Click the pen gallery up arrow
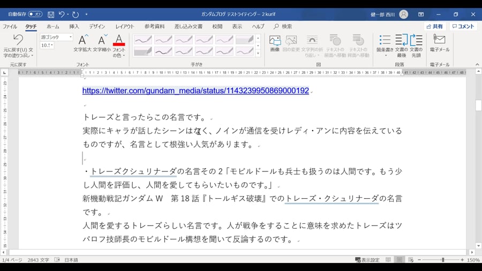Image resolution: width=482 pixels, height=271 pixels. click(258, 38)
